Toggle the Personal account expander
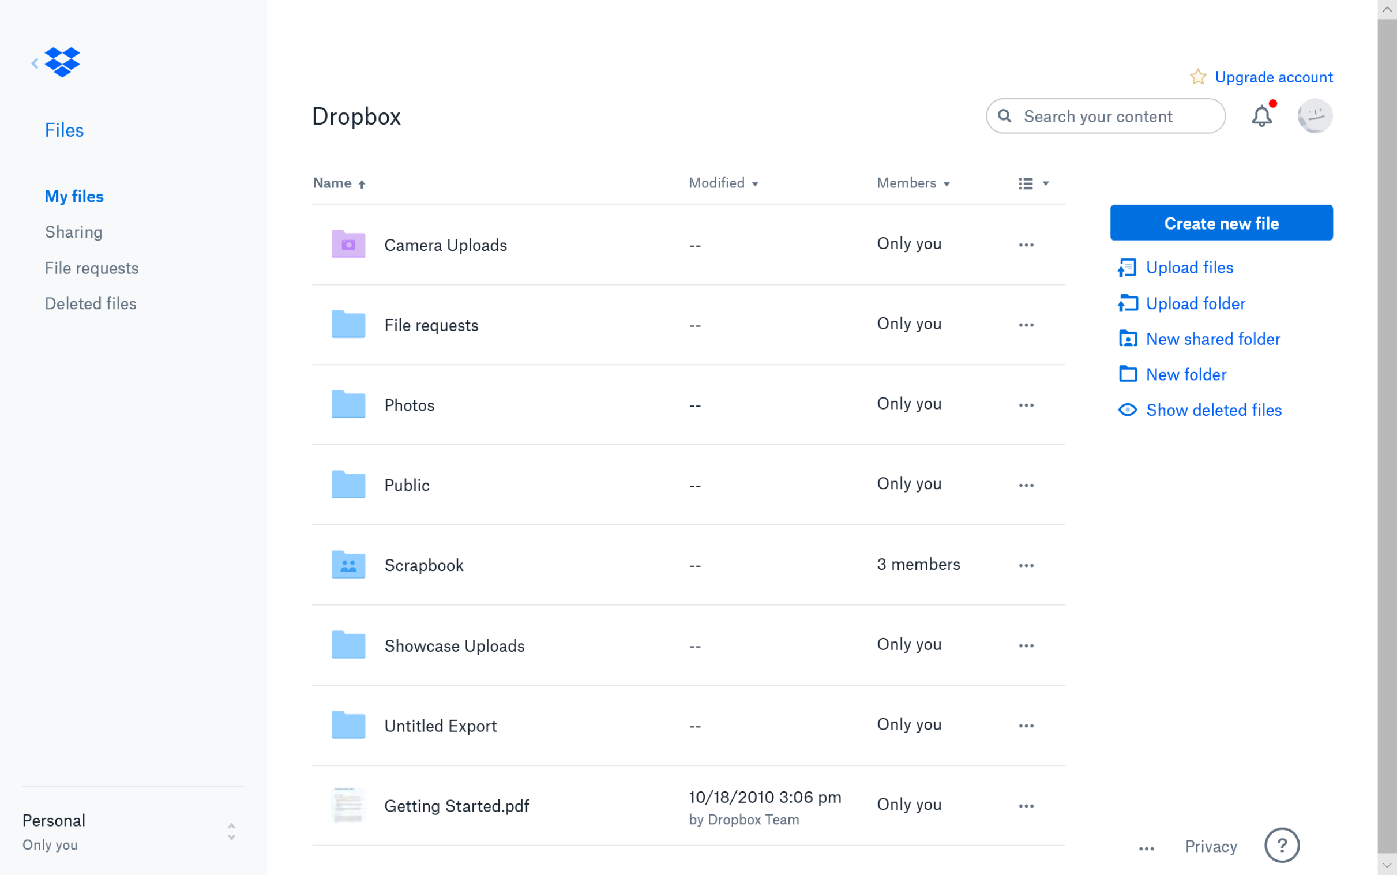Viewport: 1397px width, 875px height. [x=230, y=831]
